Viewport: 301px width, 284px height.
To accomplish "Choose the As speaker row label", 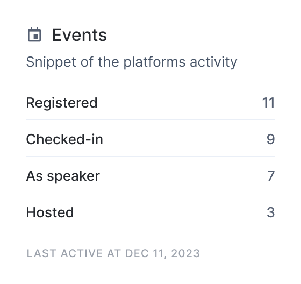I will point(63,176).
